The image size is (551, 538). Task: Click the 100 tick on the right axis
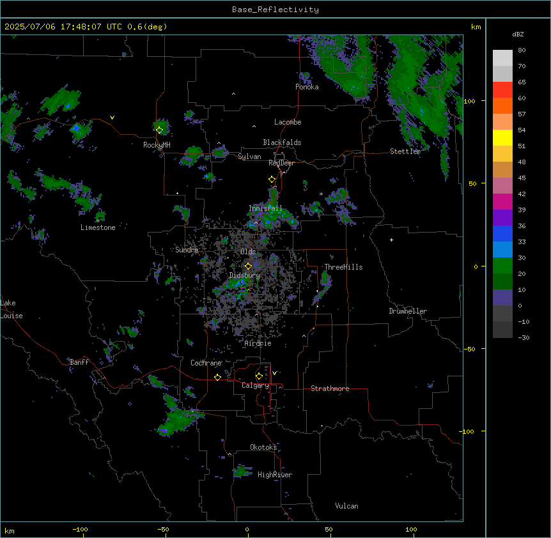click(469, 101)
